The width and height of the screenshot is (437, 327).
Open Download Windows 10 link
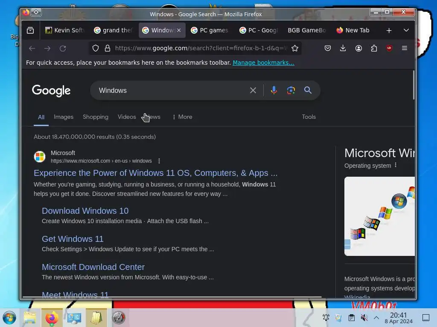tap(85, 211)
